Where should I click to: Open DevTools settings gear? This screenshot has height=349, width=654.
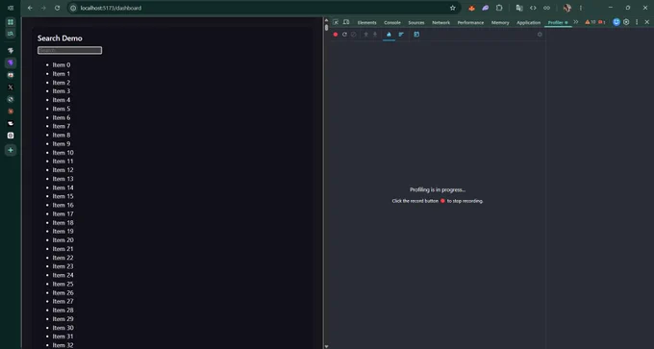tap(626, 22)
